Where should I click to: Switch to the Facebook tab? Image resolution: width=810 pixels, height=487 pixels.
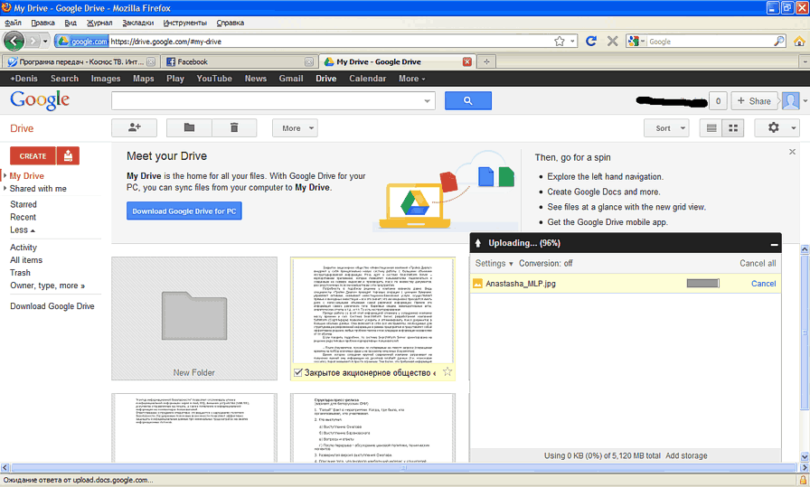pyautogui.click(x=239, y=61)
